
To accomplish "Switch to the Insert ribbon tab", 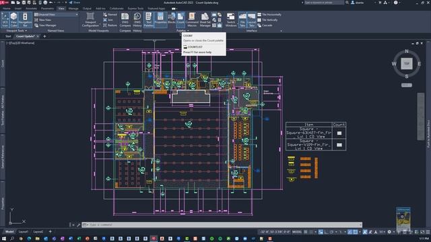I will [18, 9].
